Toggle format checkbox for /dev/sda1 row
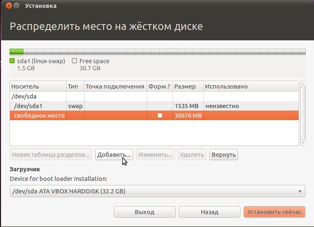This screenshot has height=227, width=314. click(x=160, y=106)
